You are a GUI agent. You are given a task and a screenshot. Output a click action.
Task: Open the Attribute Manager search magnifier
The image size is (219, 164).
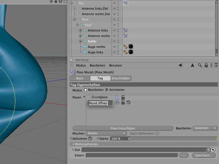tap(200, 65)
